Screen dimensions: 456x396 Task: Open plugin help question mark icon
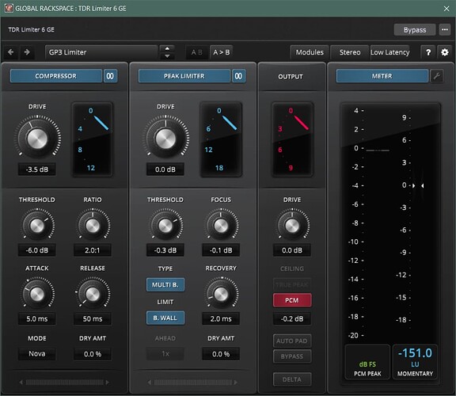[x=428, y=52]
